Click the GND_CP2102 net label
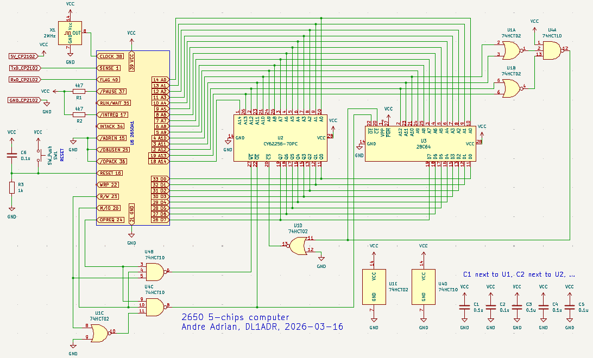This screenshot has height=358, width=593. click(x=24, y=100)
